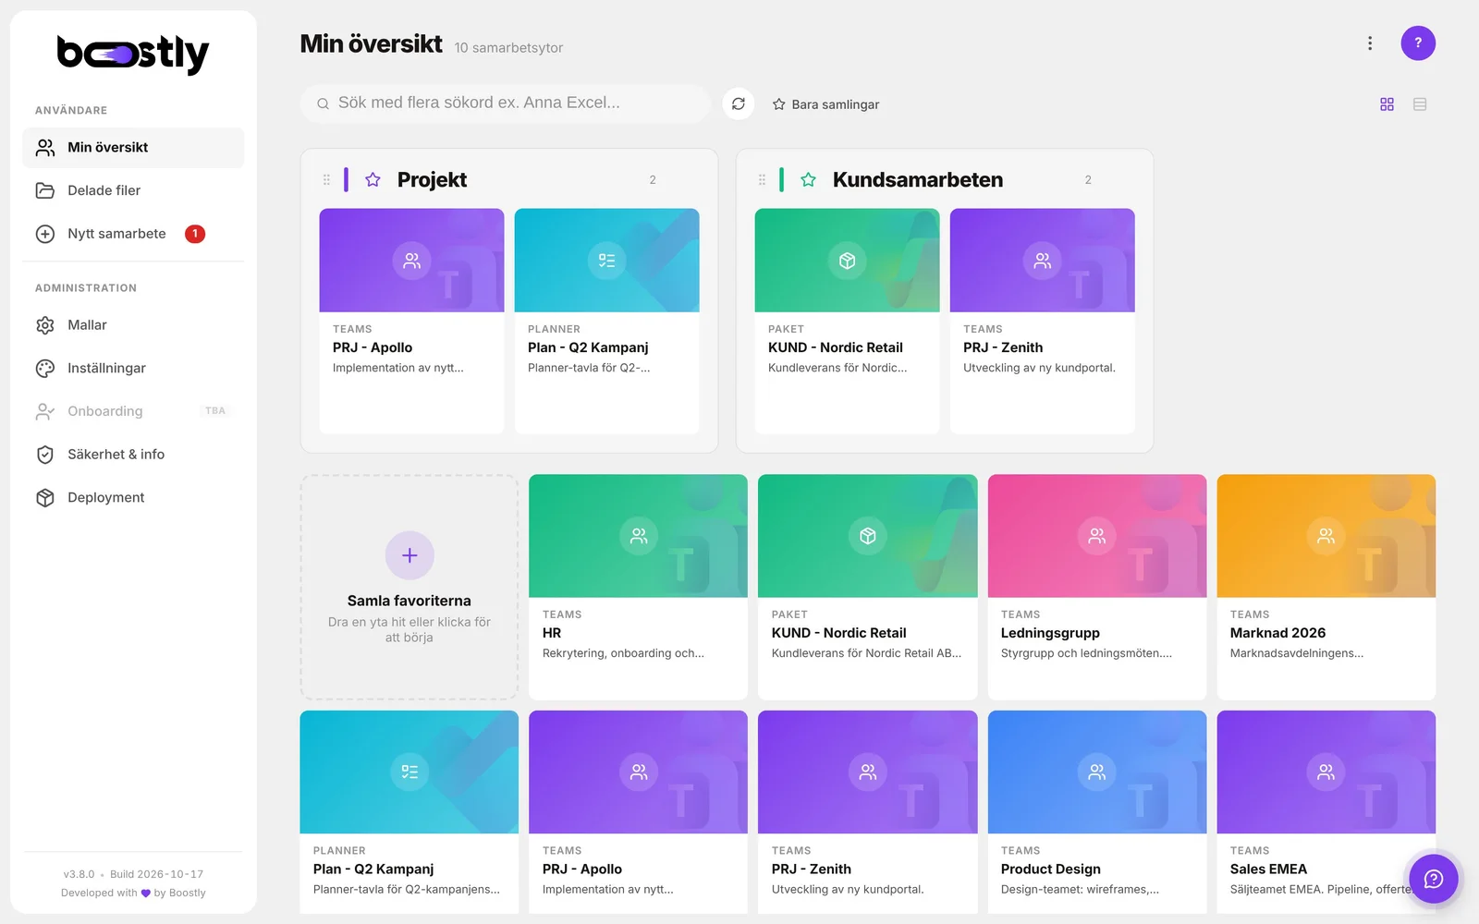Switch to list view layout
The image size is (1479, 924).
click(1420, 104)
